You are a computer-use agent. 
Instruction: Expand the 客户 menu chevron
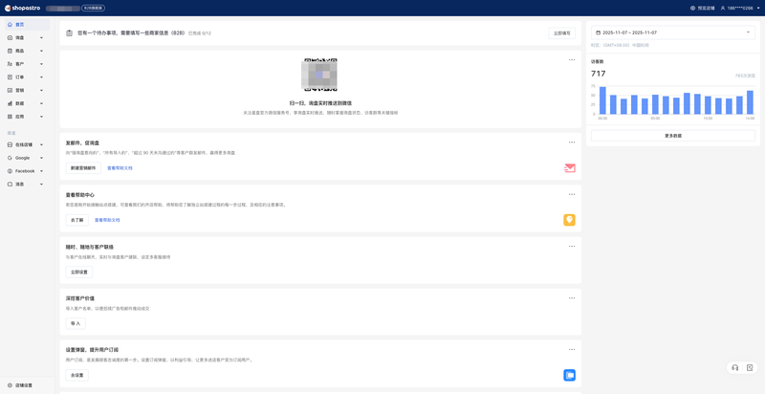click(41, 64)
